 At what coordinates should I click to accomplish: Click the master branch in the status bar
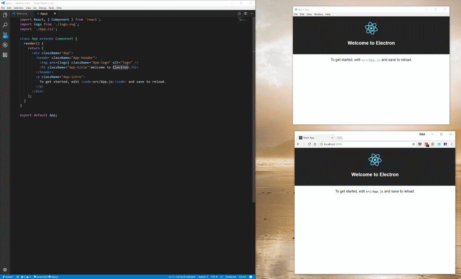(x=8, y=277)
